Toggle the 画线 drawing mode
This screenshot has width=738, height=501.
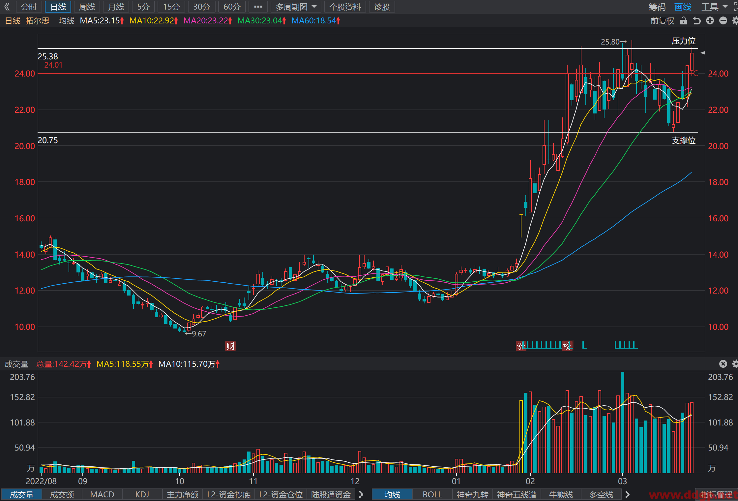tap(683, 7)
